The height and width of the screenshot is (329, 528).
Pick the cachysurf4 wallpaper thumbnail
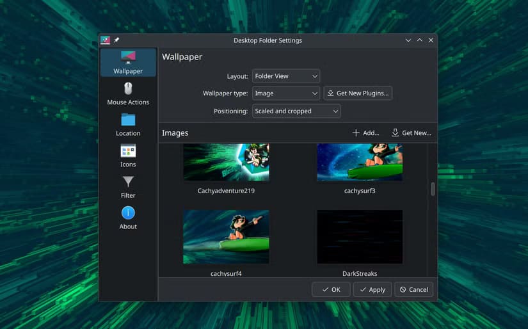point(226,237)
